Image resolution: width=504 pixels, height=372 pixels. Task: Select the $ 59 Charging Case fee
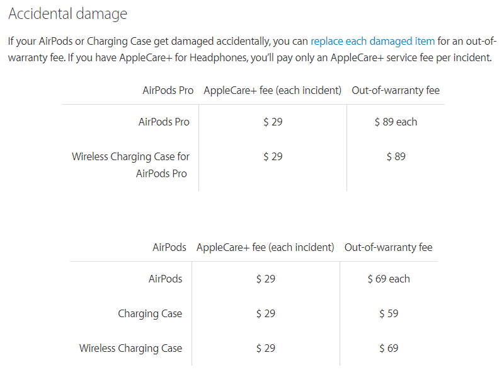point(389,313)
